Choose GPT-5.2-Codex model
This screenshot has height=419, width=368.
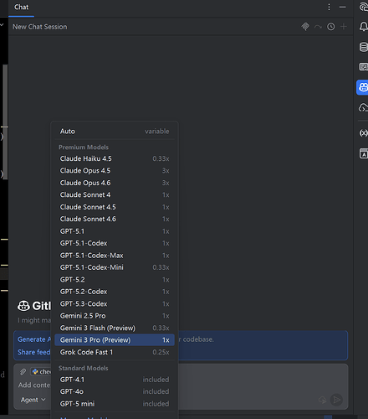point(115,292)
